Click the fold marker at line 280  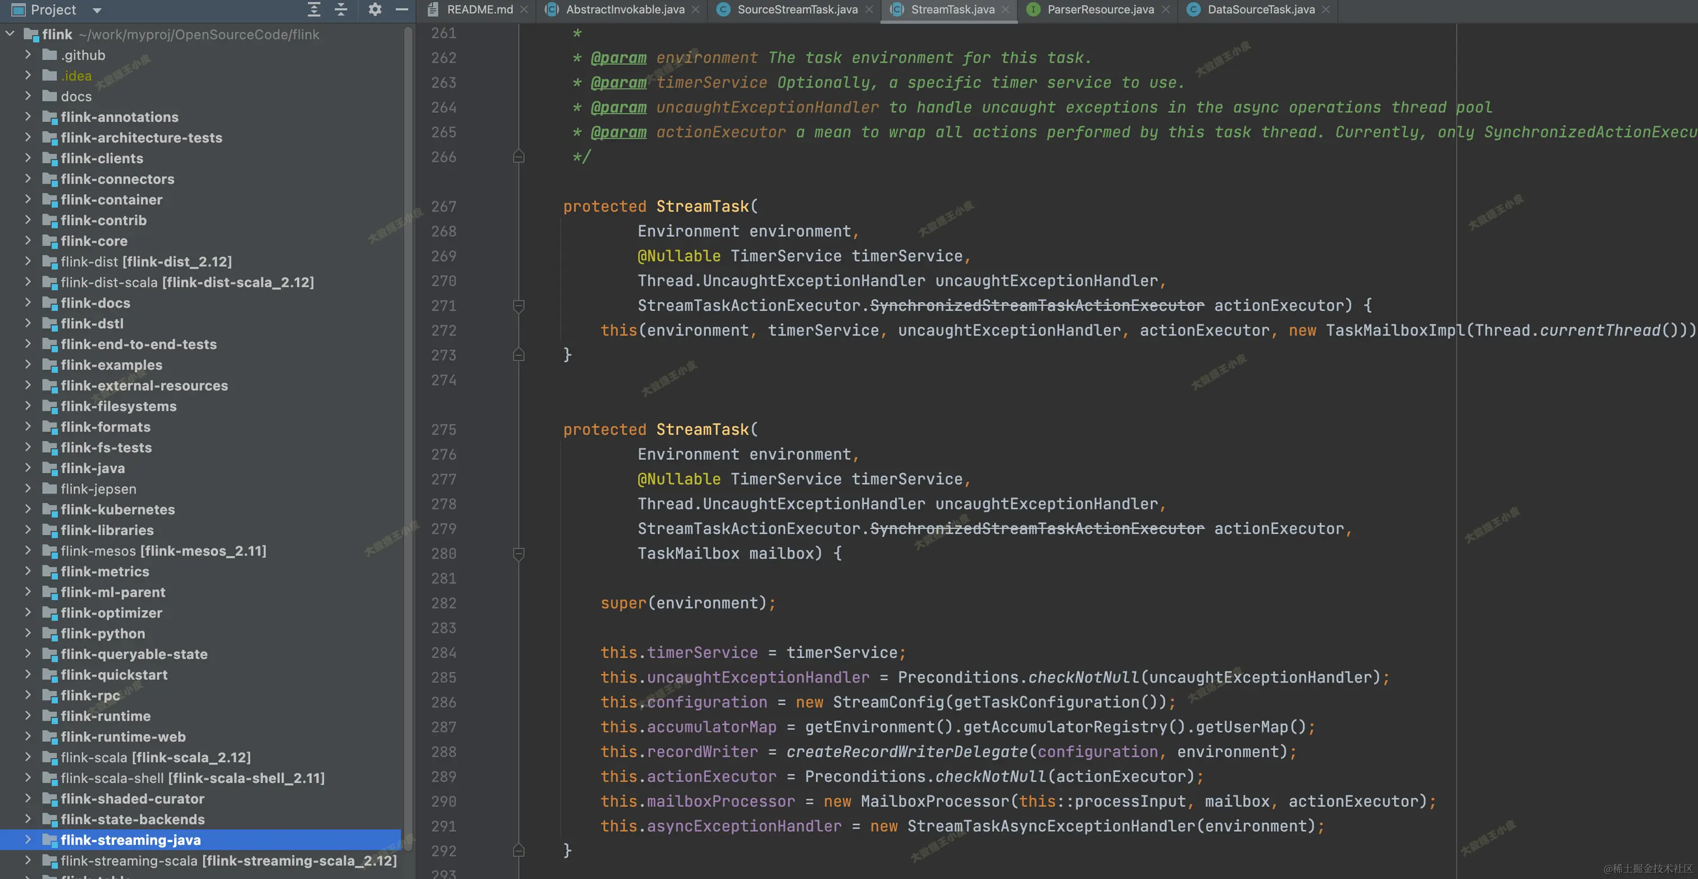(x=519, y=553)
